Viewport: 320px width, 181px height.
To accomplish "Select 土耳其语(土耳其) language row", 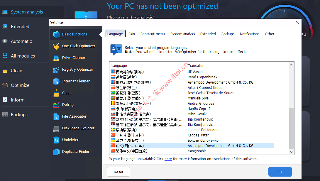I will tap(192, 135).
